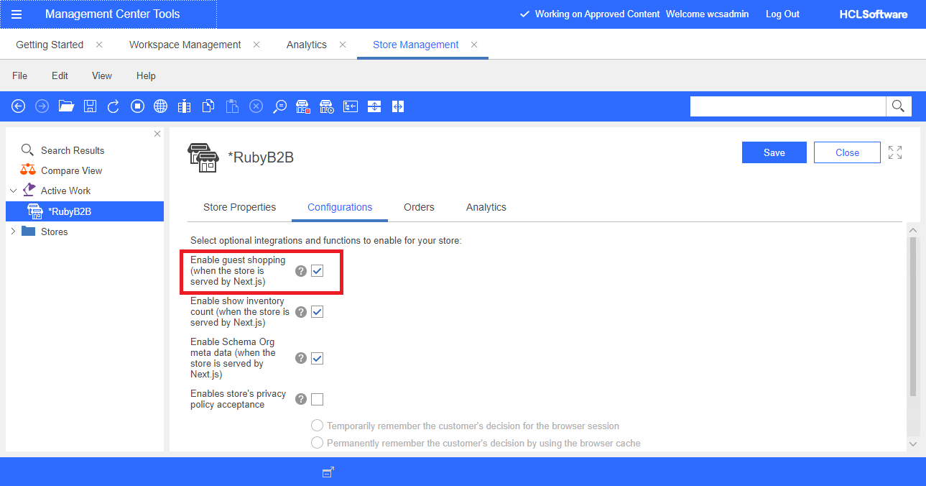Click Working on Approved Content status
The image size is (926, 486).
[590, 14]
